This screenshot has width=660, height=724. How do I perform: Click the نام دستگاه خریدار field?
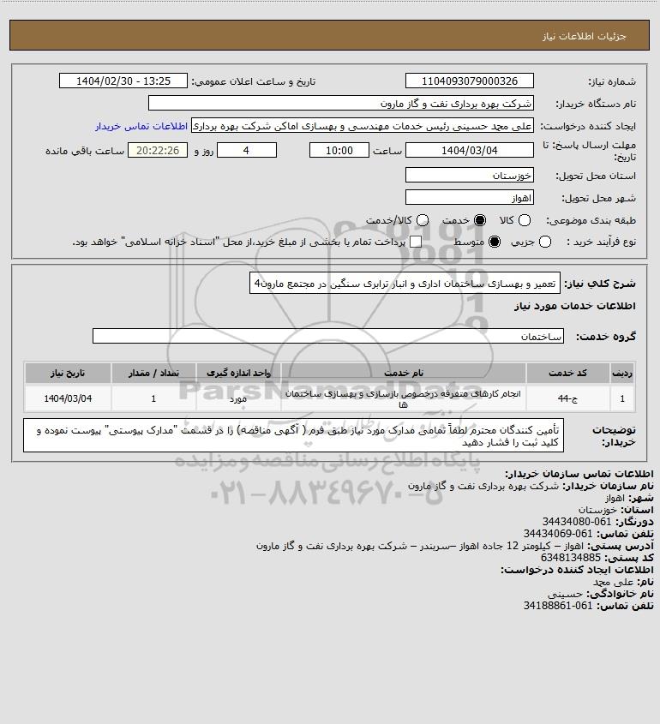point(341,104)
